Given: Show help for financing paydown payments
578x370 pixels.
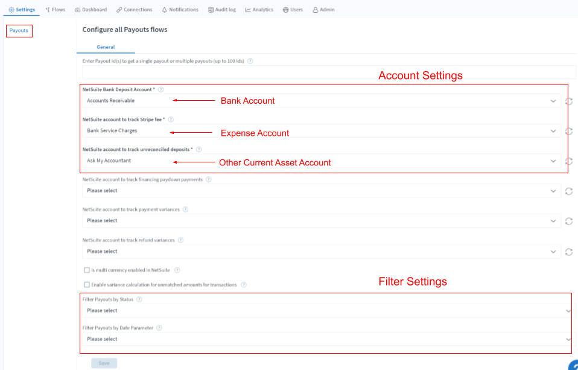Looking at the screenshot, I should 209,180.
